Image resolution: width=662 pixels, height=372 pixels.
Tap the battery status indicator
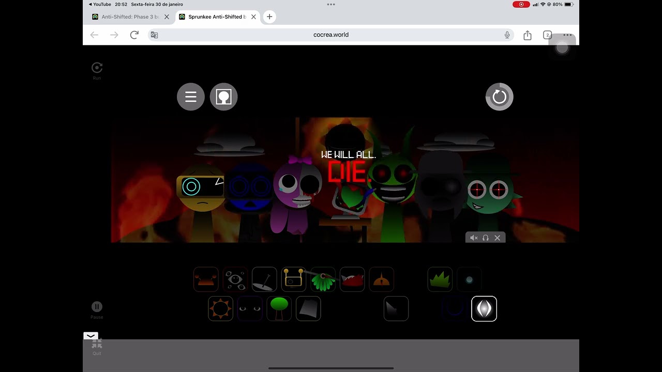pos(569,4)
